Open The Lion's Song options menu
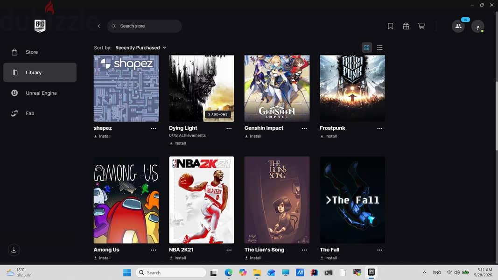 304,250
